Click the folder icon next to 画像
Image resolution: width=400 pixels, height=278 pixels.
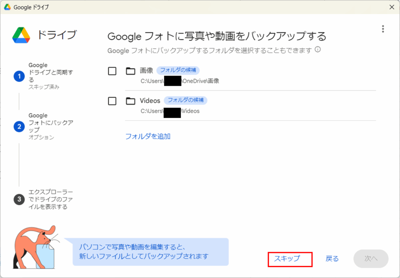[x=130, y=71]
